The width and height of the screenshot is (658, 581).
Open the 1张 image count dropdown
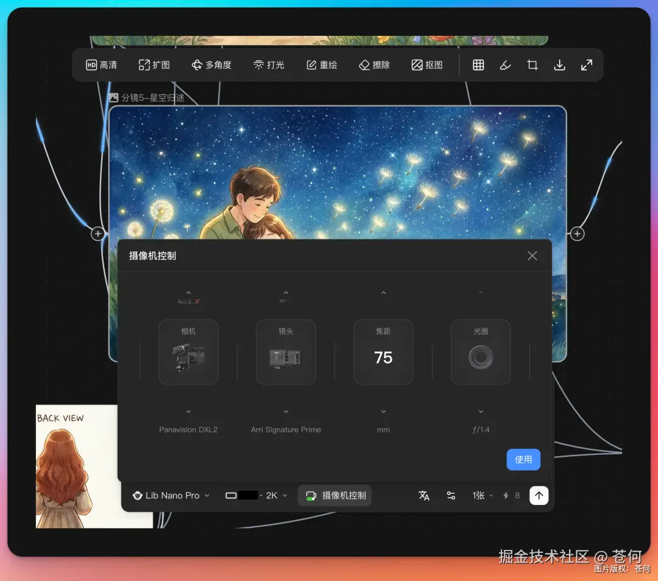[x=481, y=495]
